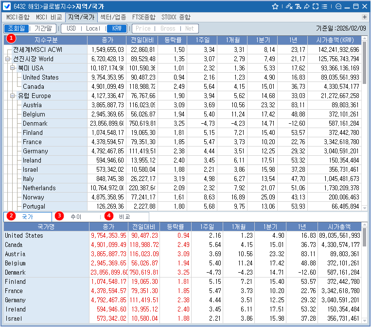Click the share arrow icon
The width and height of the screenshot is (371, 327).
pyautogui.click(x=306, y=6)
